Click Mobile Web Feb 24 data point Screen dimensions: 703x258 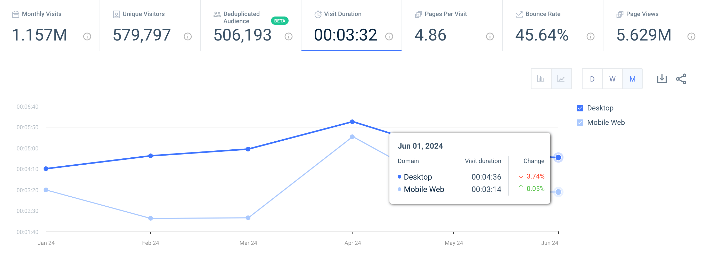pos(150,218)
